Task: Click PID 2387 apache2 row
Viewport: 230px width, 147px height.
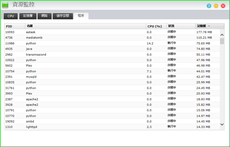Action: coord(112,99)
